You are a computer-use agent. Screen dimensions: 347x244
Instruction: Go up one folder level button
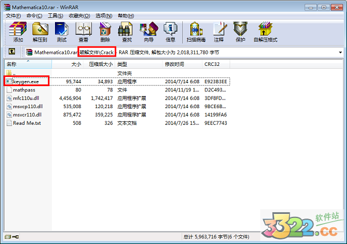click(12, 52)
